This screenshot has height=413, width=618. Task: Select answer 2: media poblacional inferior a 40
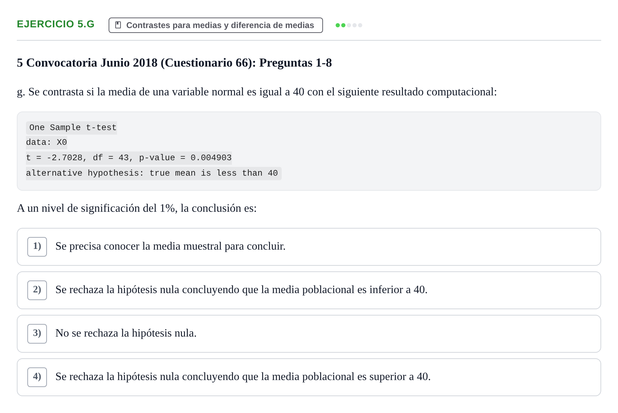pos(309,290)
